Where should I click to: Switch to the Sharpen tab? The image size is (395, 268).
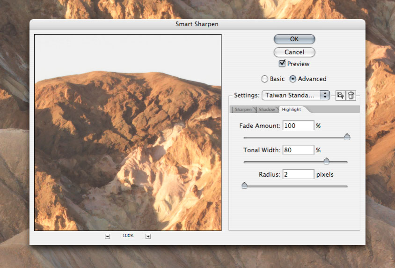click(243, 110)
